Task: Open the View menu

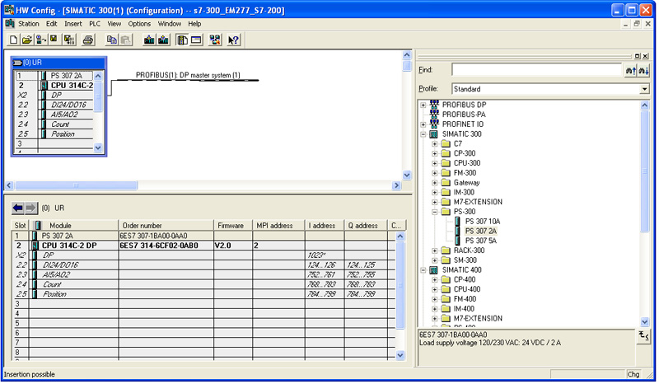Action: point(114,24)
